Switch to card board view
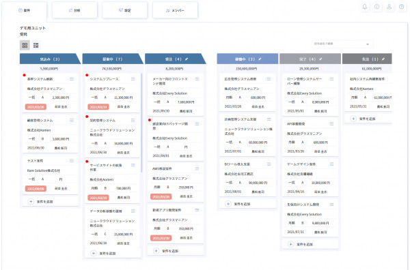This screenshot has height=270, width=410. [25, 46]
